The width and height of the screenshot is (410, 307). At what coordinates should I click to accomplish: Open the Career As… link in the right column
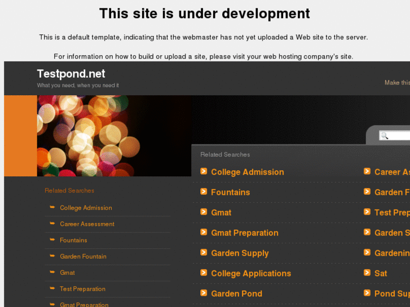click(392, 172)
